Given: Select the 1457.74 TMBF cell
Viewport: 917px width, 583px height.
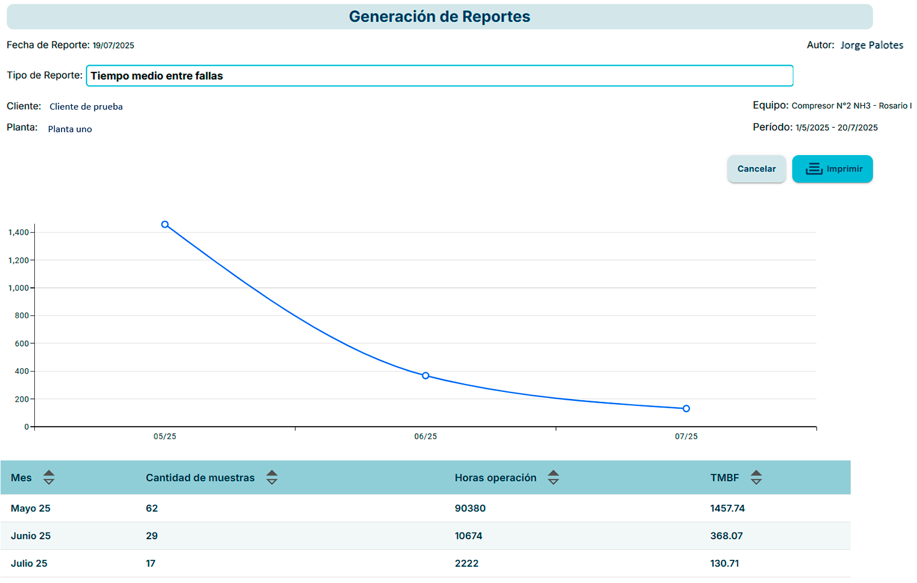Looking at the screenshot, I should (727, 508).
